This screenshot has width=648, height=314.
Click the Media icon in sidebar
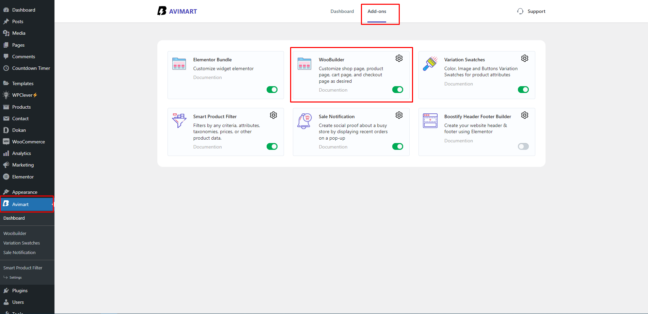click(x=6, y=33)
